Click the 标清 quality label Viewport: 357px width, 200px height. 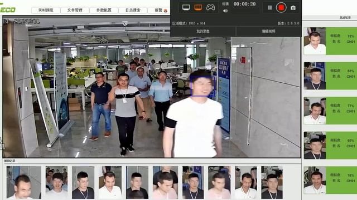(x=225, y=4)
